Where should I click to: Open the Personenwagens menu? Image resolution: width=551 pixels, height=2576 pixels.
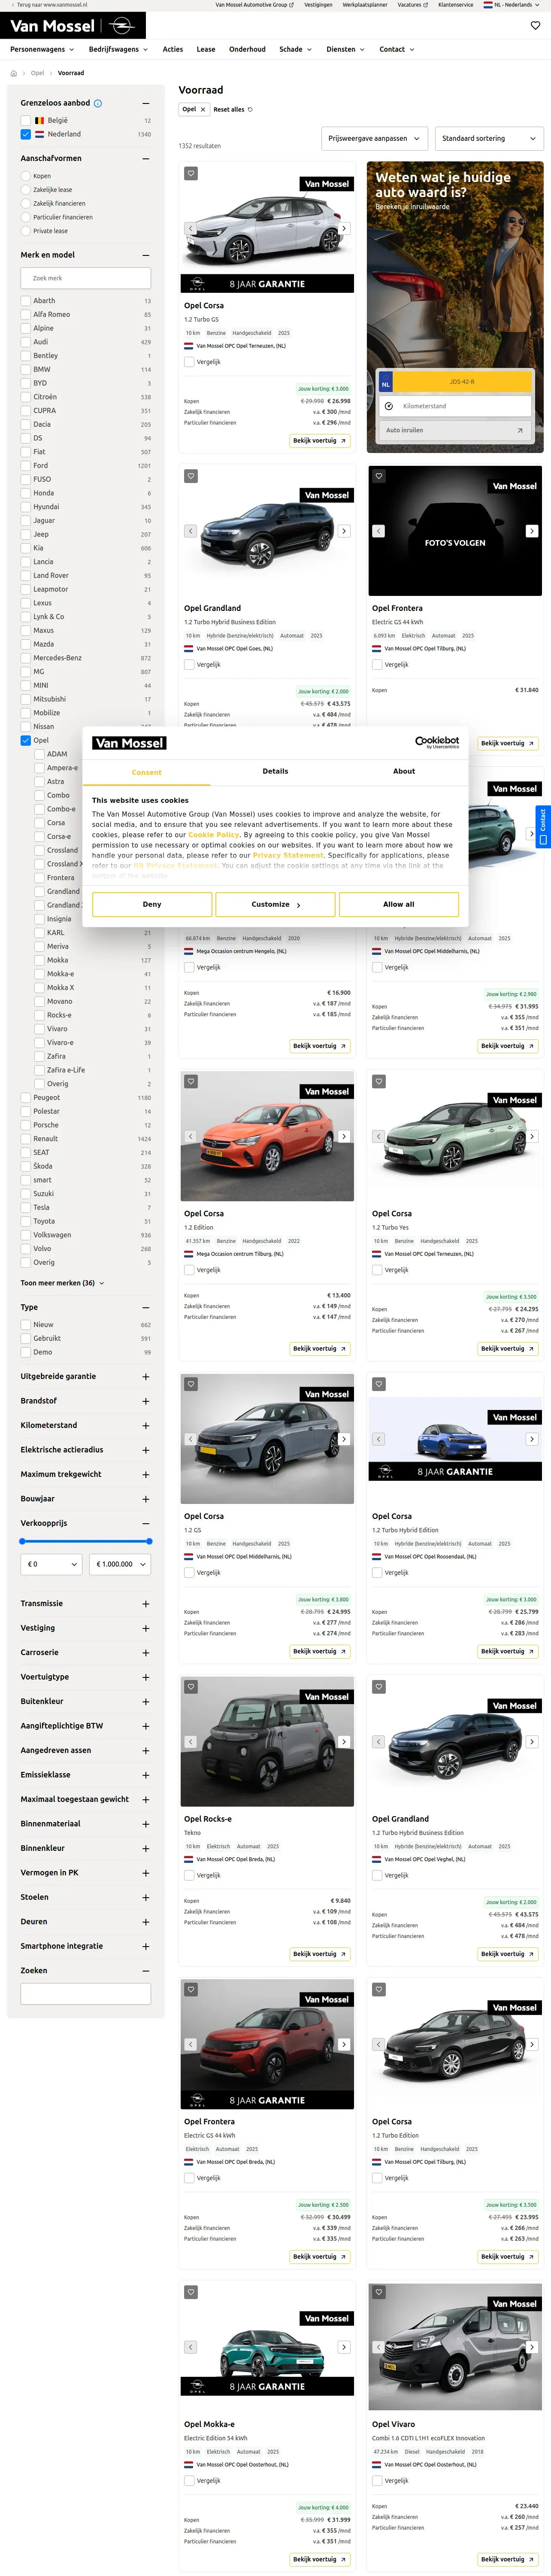(42, 49)
